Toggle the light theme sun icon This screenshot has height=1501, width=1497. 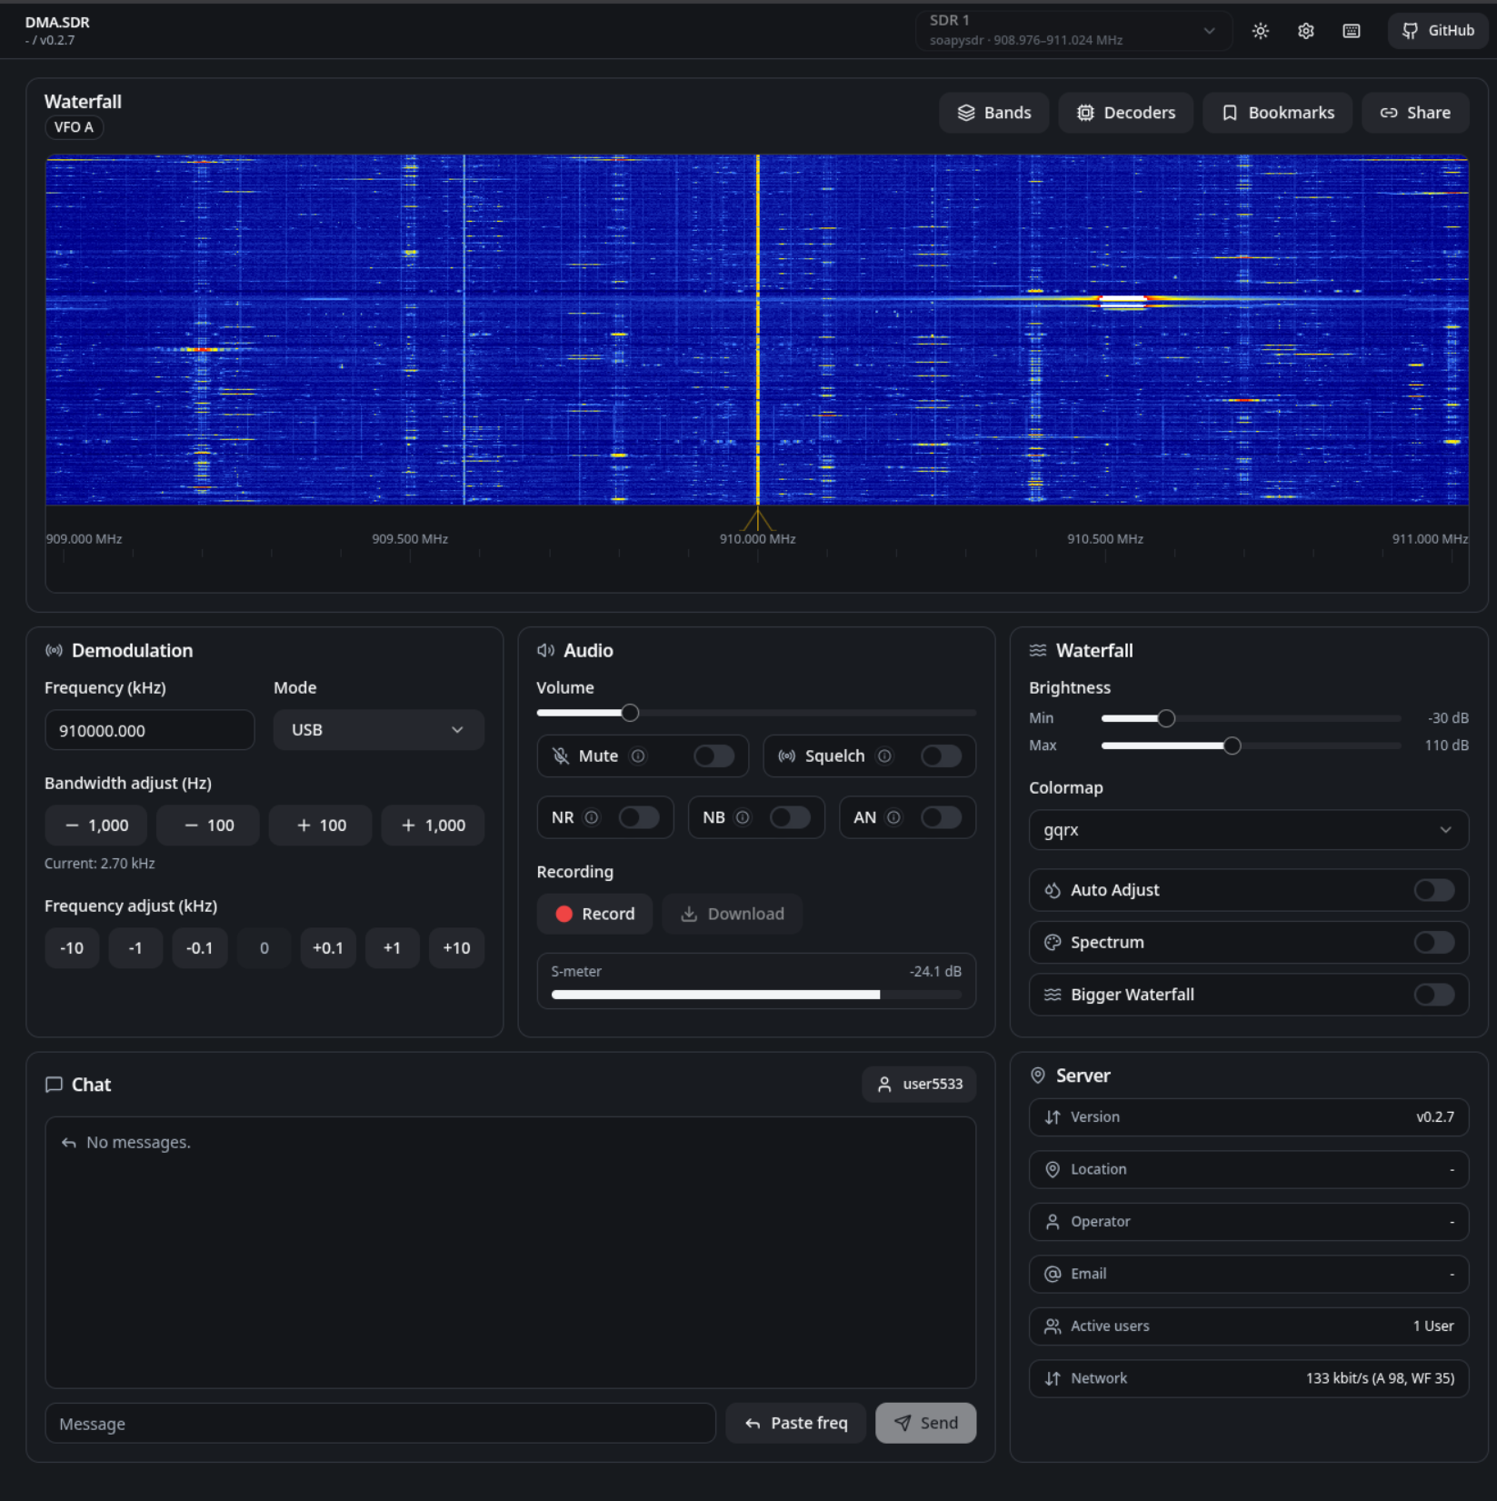pyautogui.click(x=1260, y=30)
